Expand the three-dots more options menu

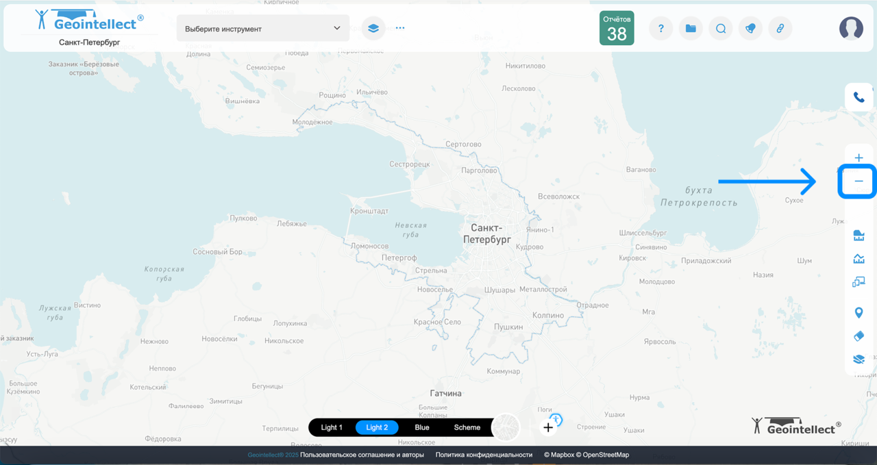coord(400,29)
